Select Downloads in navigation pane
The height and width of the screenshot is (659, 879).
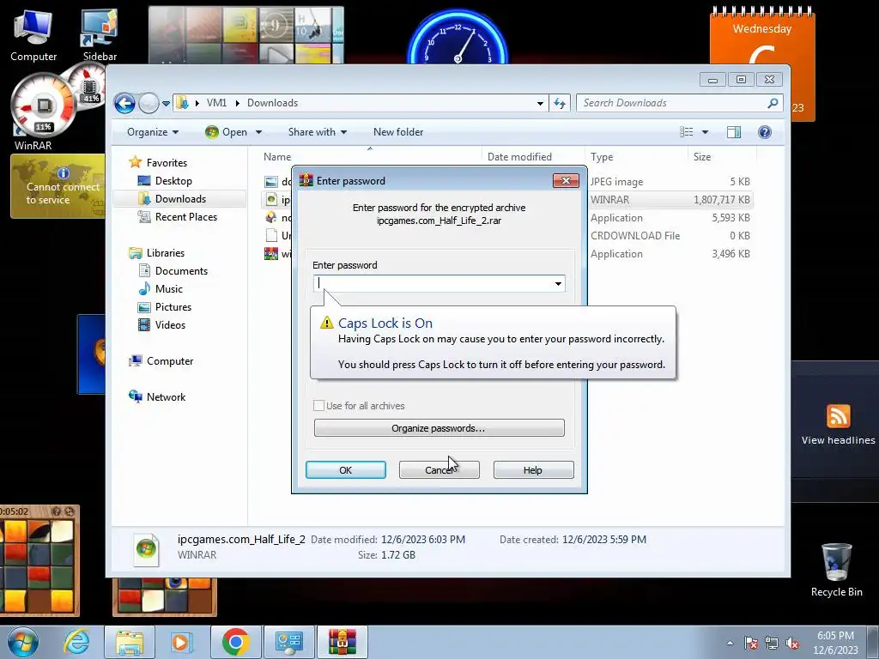click(x=180, y=199)
